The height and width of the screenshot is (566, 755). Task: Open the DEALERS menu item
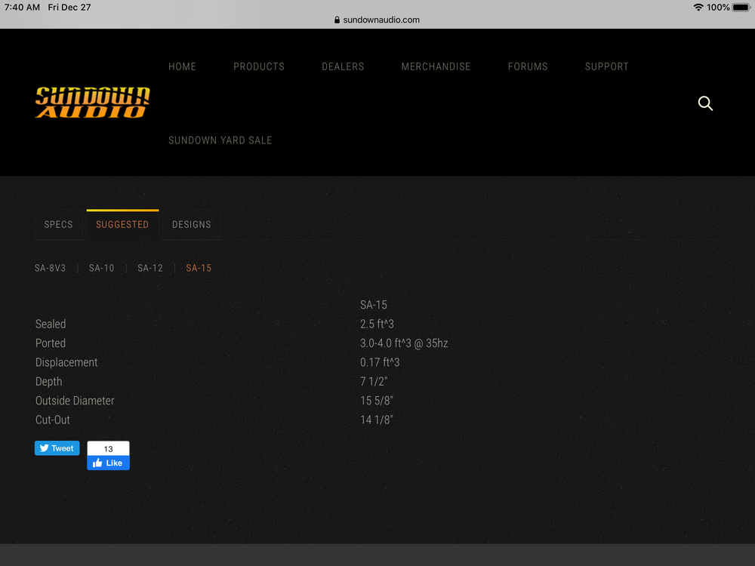343,66
